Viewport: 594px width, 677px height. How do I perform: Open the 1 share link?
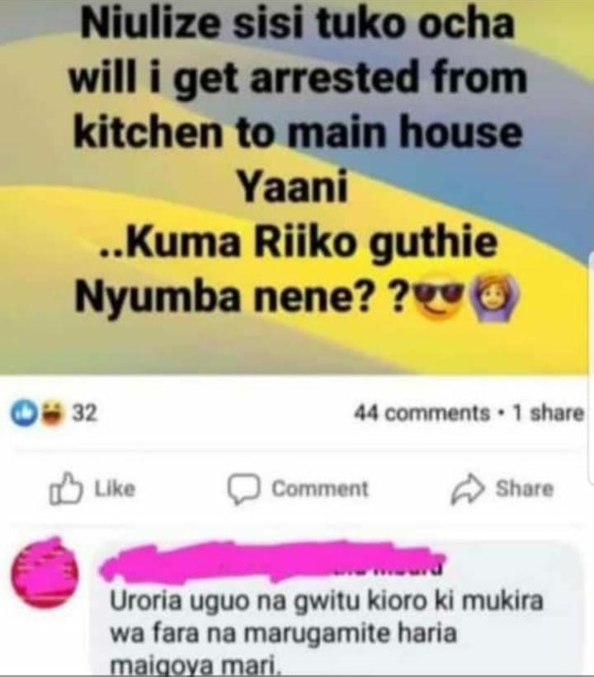548,413
